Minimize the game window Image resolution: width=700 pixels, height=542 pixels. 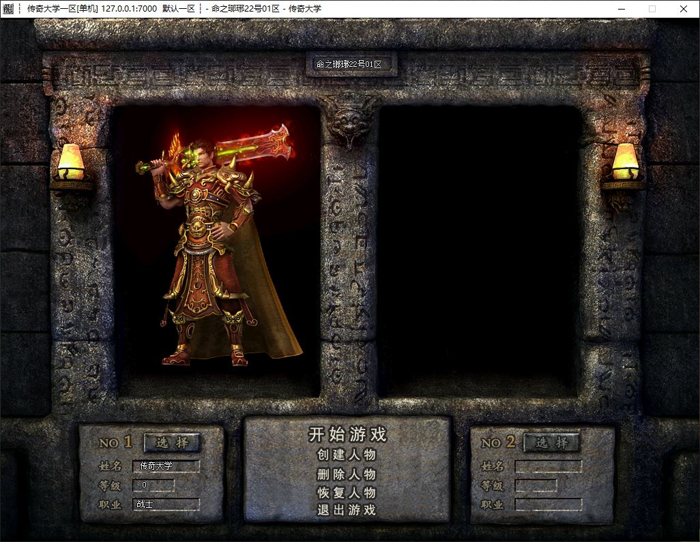click(621, 9)
